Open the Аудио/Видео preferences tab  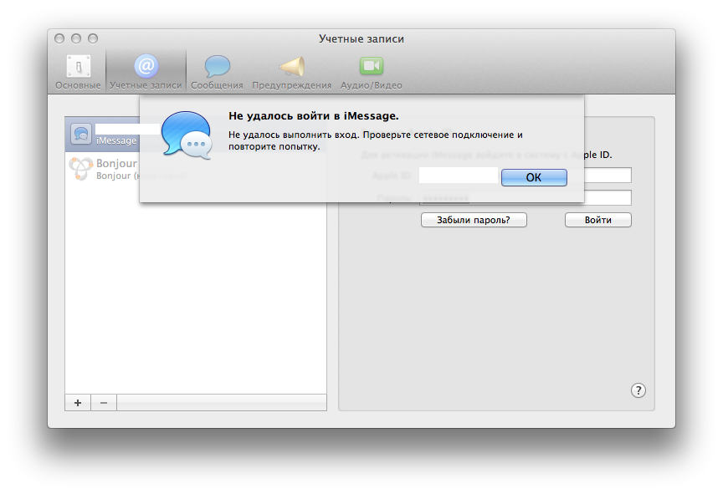(x=372, y=72)
